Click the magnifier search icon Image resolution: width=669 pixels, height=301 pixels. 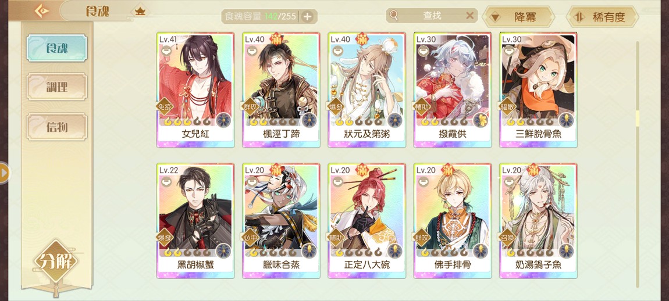click(394, 15)
